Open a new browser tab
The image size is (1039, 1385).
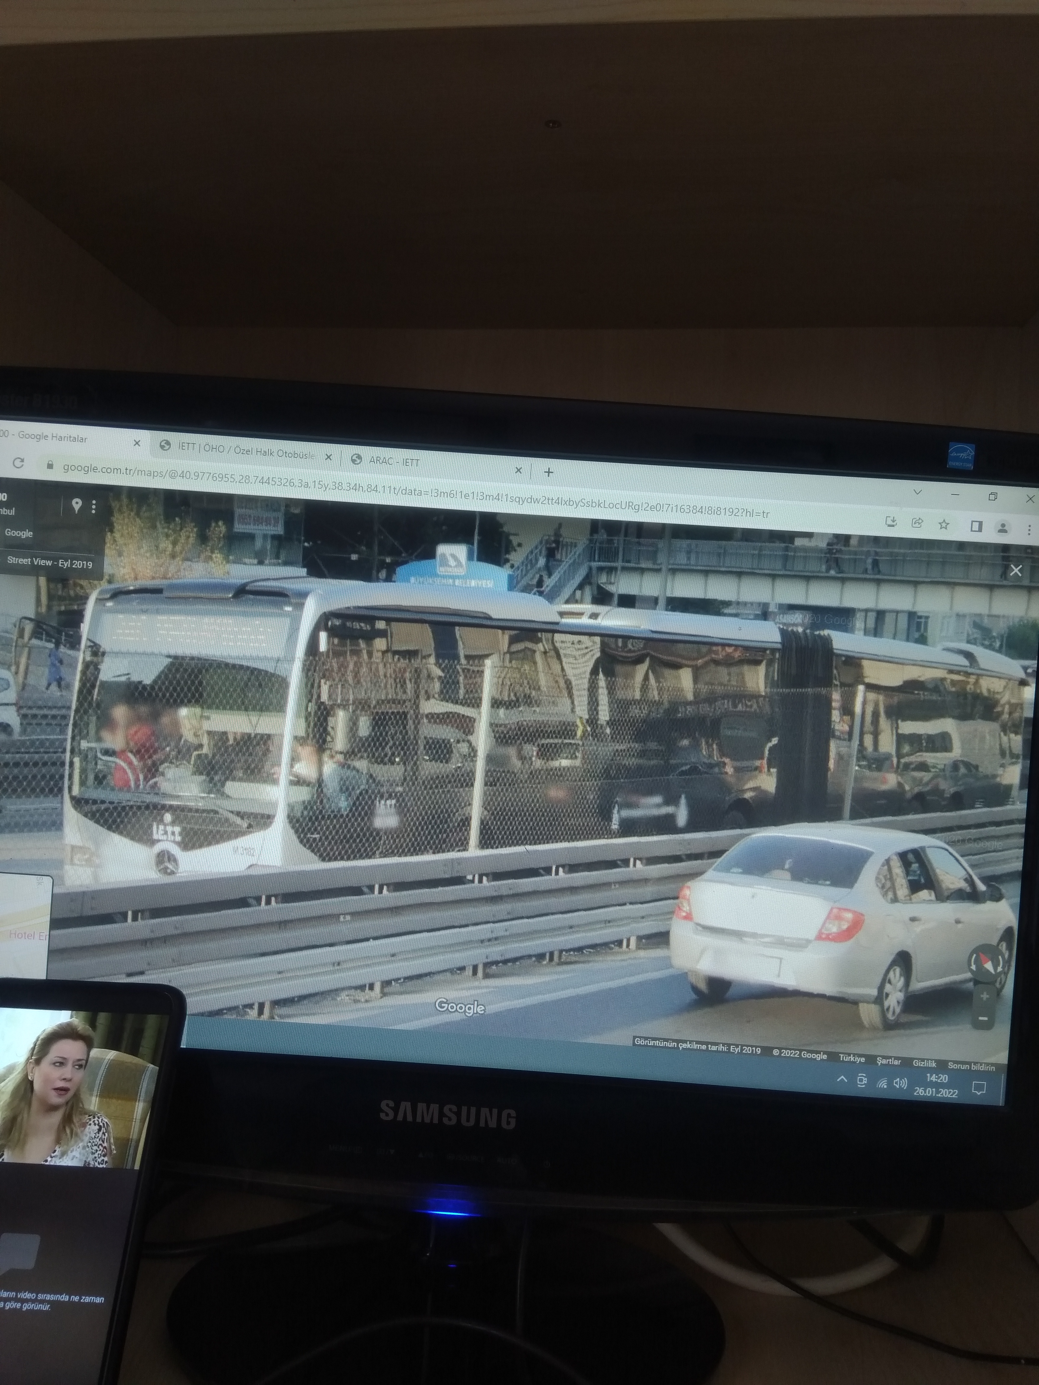click(549, 472)
